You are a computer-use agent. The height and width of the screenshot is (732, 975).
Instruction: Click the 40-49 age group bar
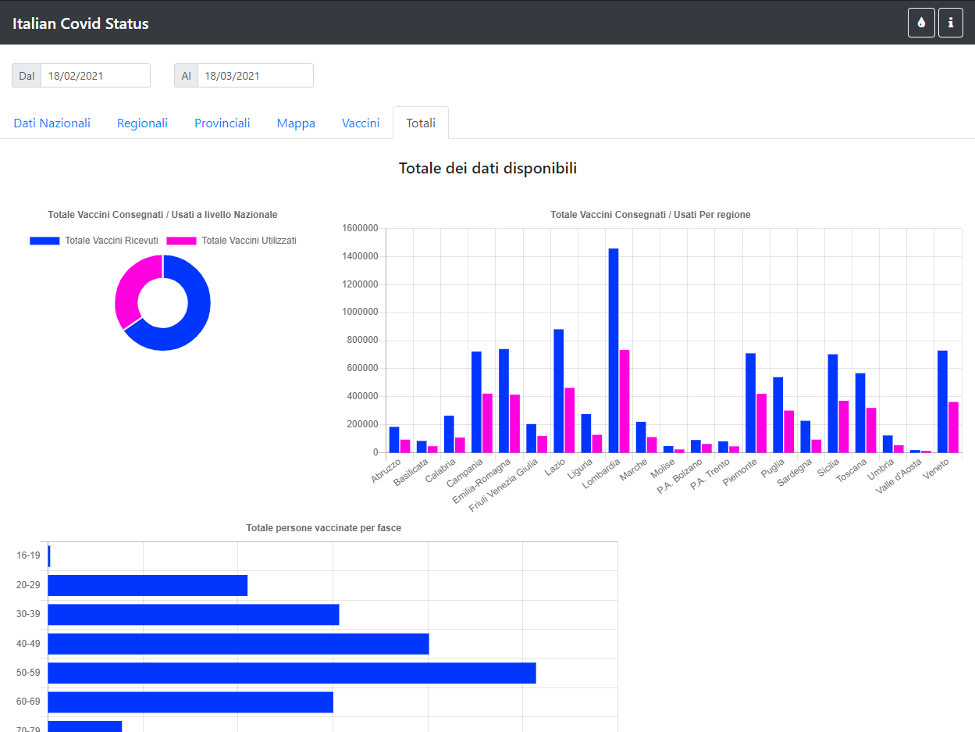coord(239,644)
